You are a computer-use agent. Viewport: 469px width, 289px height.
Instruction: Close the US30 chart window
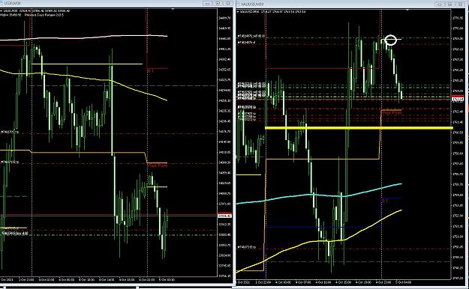coord(228,4)
